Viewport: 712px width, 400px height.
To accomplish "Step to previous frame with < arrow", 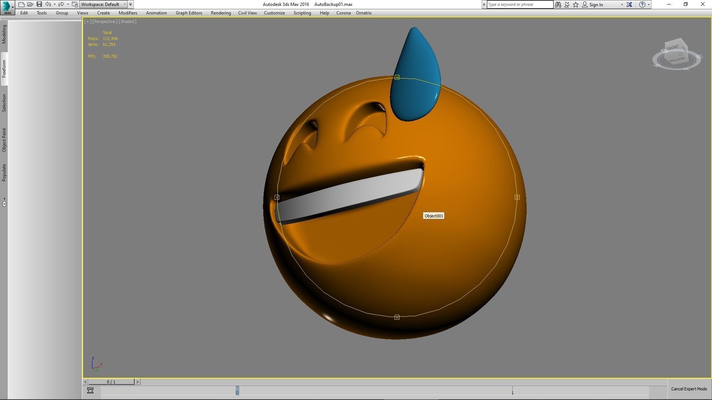I will 85,382.
